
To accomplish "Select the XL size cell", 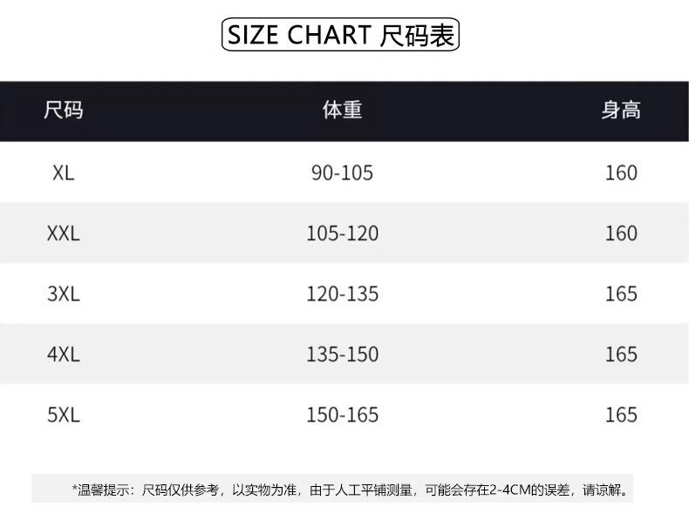I will [x=64, y=172].
